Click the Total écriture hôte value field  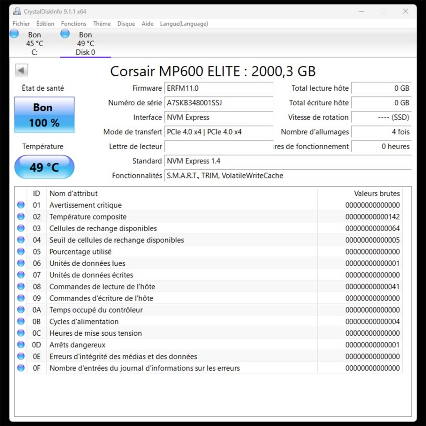(x=381, y=103)
